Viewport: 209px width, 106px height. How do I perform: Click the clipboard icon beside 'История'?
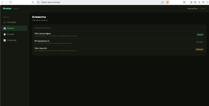click(x=4, y=34)
